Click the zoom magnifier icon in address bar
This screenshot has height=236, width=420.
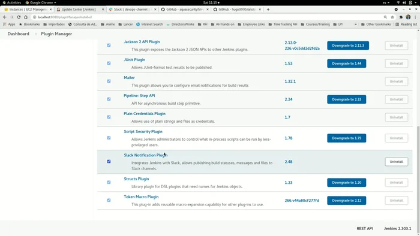[x=385, y=17]
